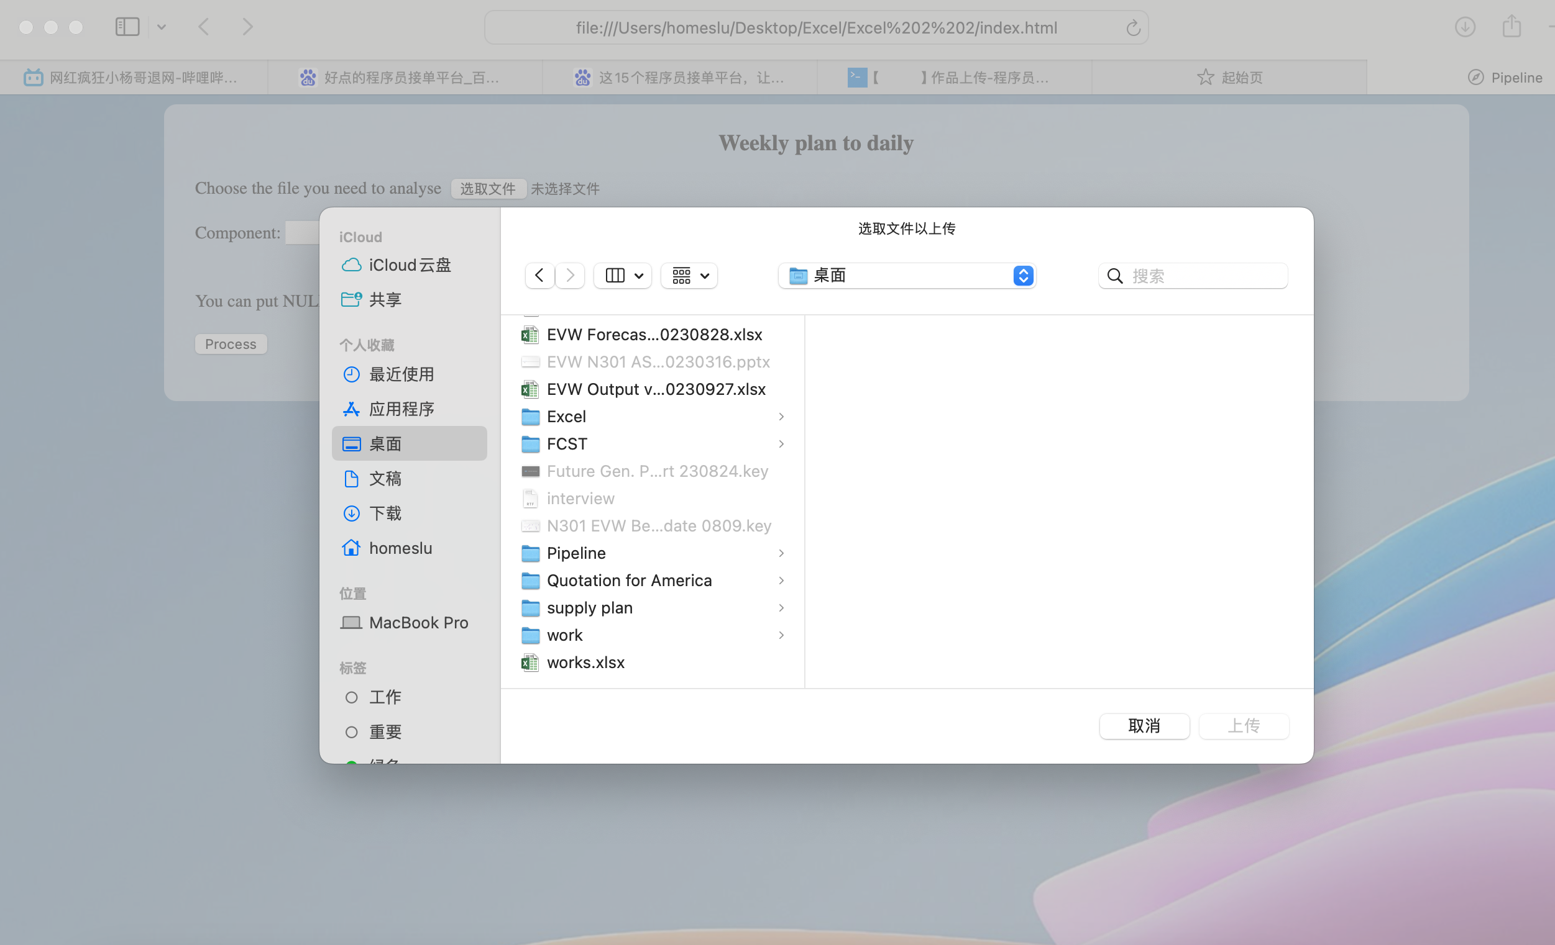This screenshot has width=1555, height=945.
Task: Expand the supply plan chevron
Action: click(781, 608)
